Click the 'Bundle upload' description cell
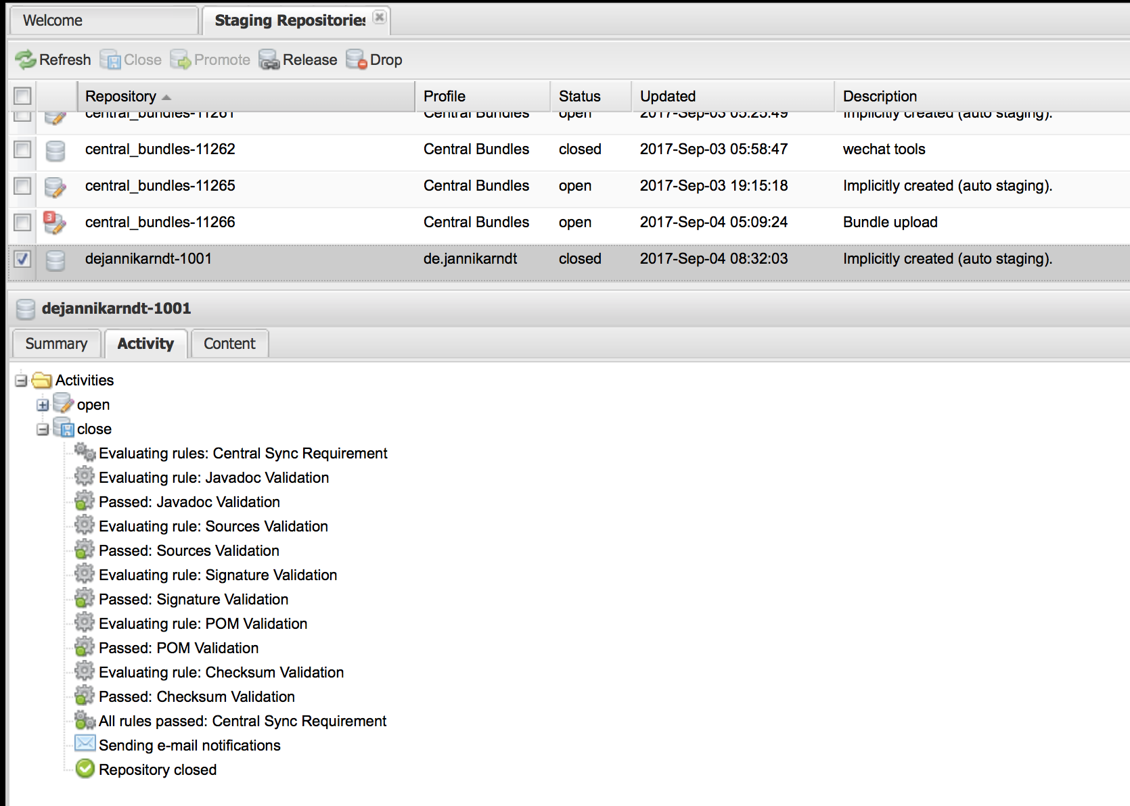The width and height of the screenshot is (1130, 806). click(890, 222)
